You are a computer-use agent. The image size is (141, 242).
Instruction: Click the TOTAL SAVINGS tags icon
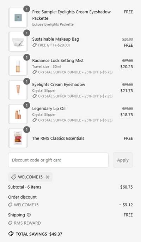click(11, 234)
